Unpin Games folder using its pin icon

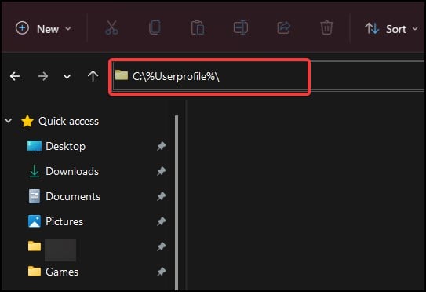[162, 272]
